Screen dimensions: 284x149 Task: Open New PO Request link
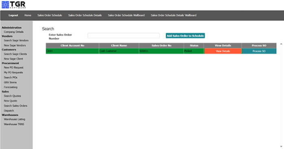click(x=14, y=67)
